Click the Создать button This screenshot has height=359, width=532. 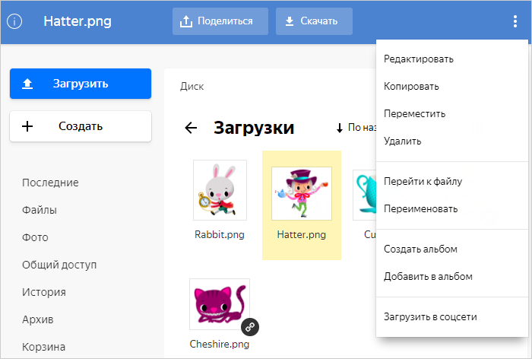(81, 126)
